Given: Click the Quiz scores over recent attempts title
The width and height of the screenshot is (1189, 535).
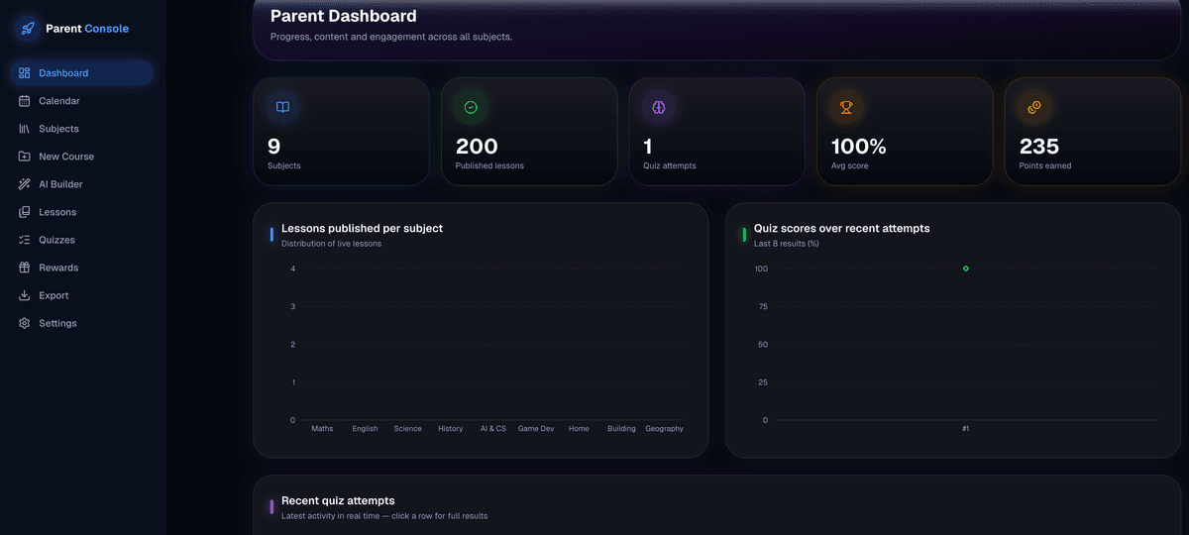Looking at the screenshot, I should click(x=841, y=228).
